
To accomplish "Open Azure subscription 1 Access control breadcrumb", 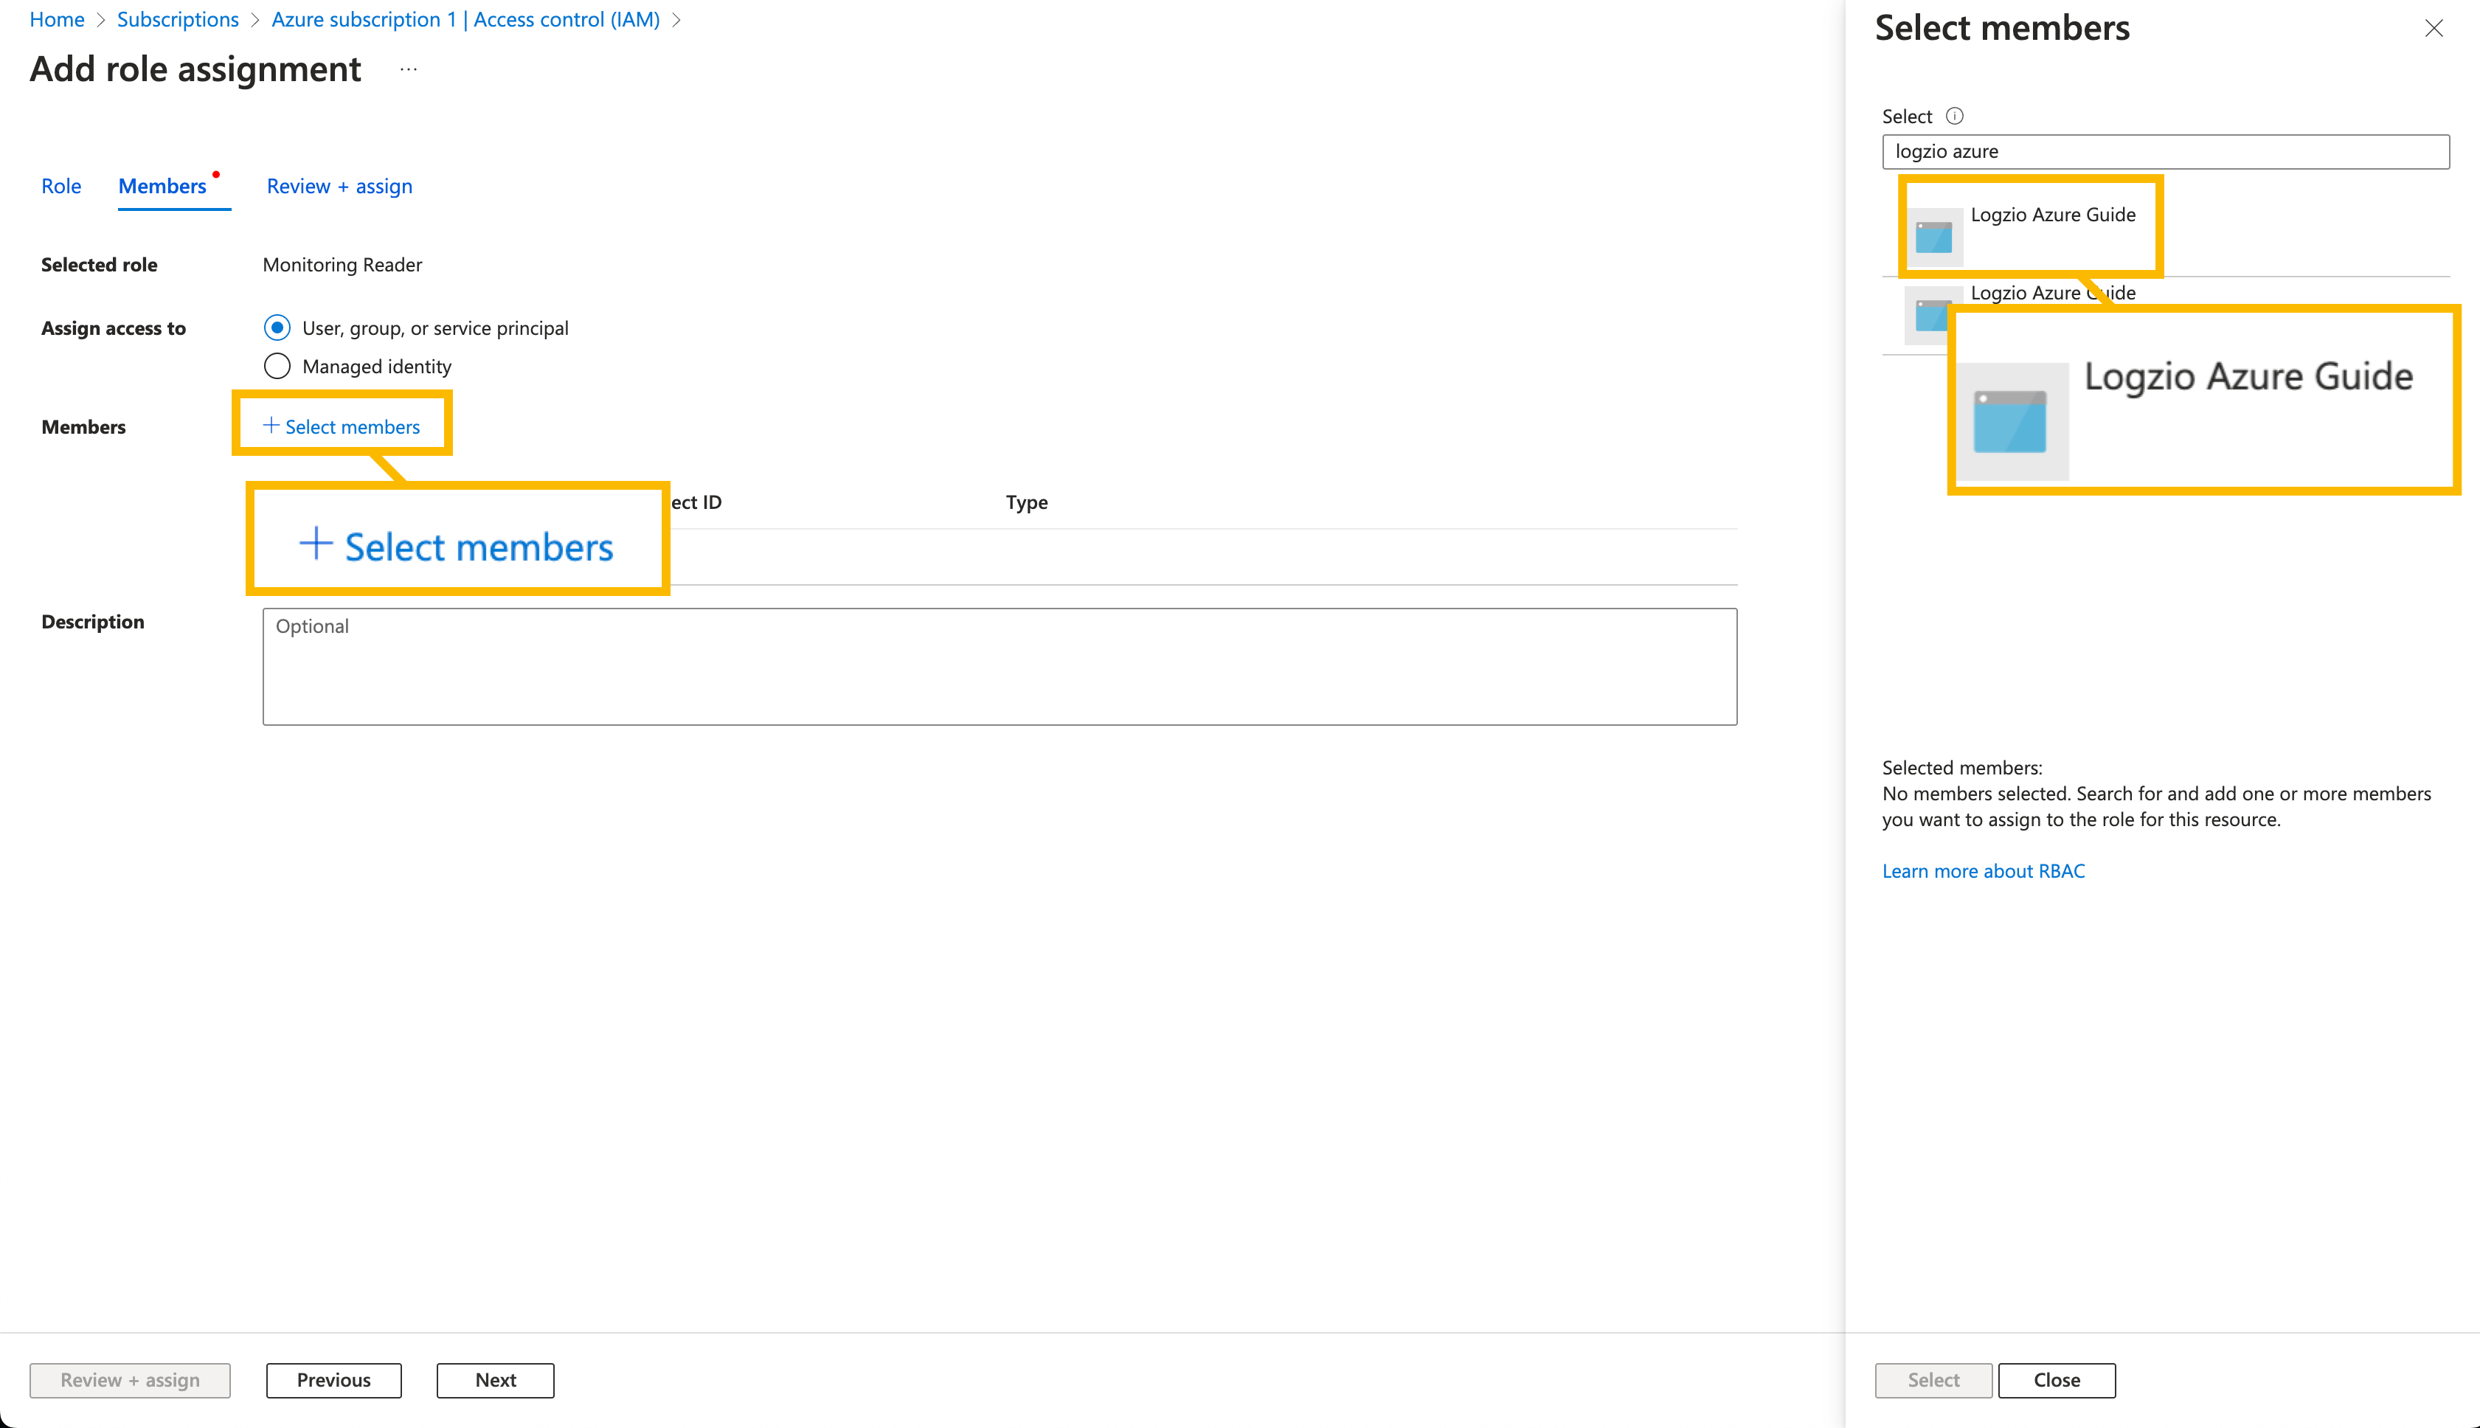I will point(465,20).
